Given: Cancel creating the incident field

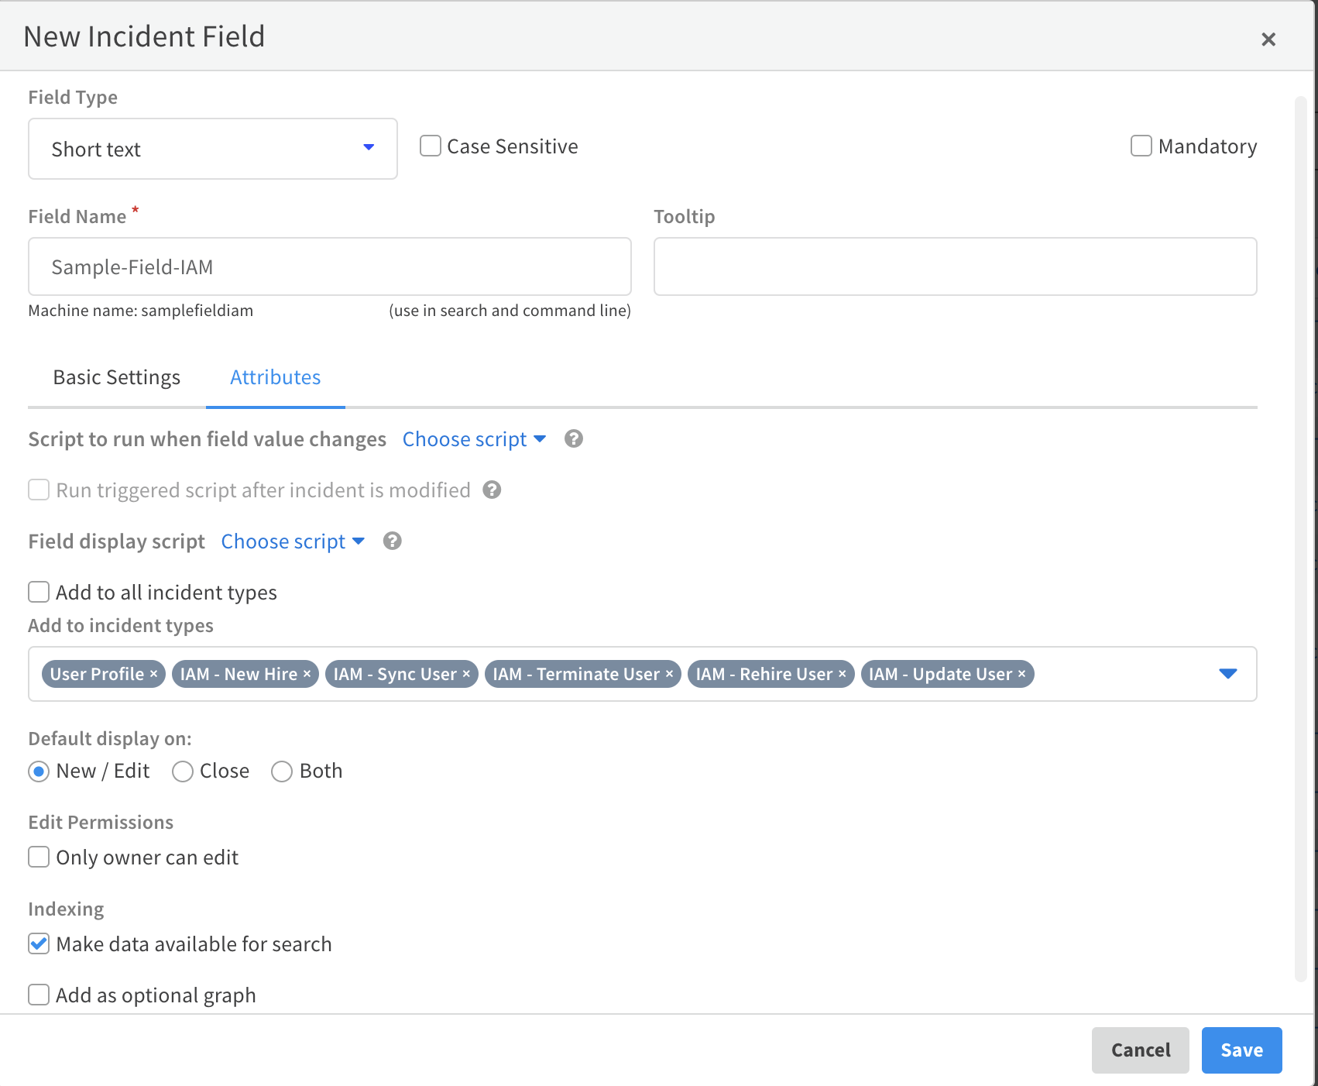Looking at the screenshot, I should point(1140,1050).
